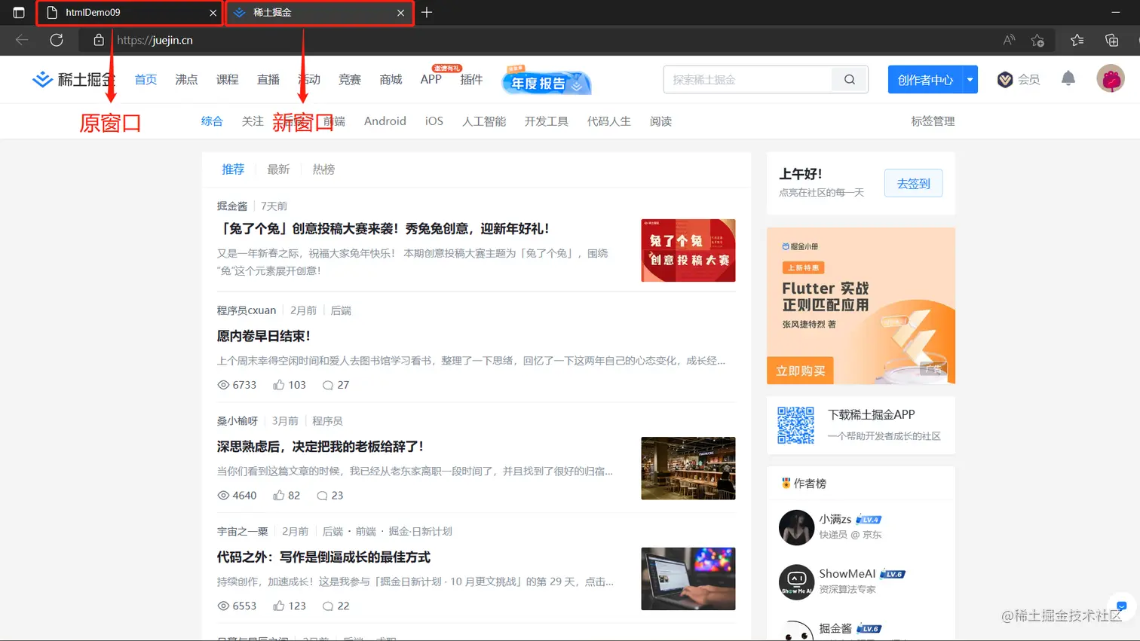Open article 「兔了个兔」创意投稿大赛来袭

[383, 228]
